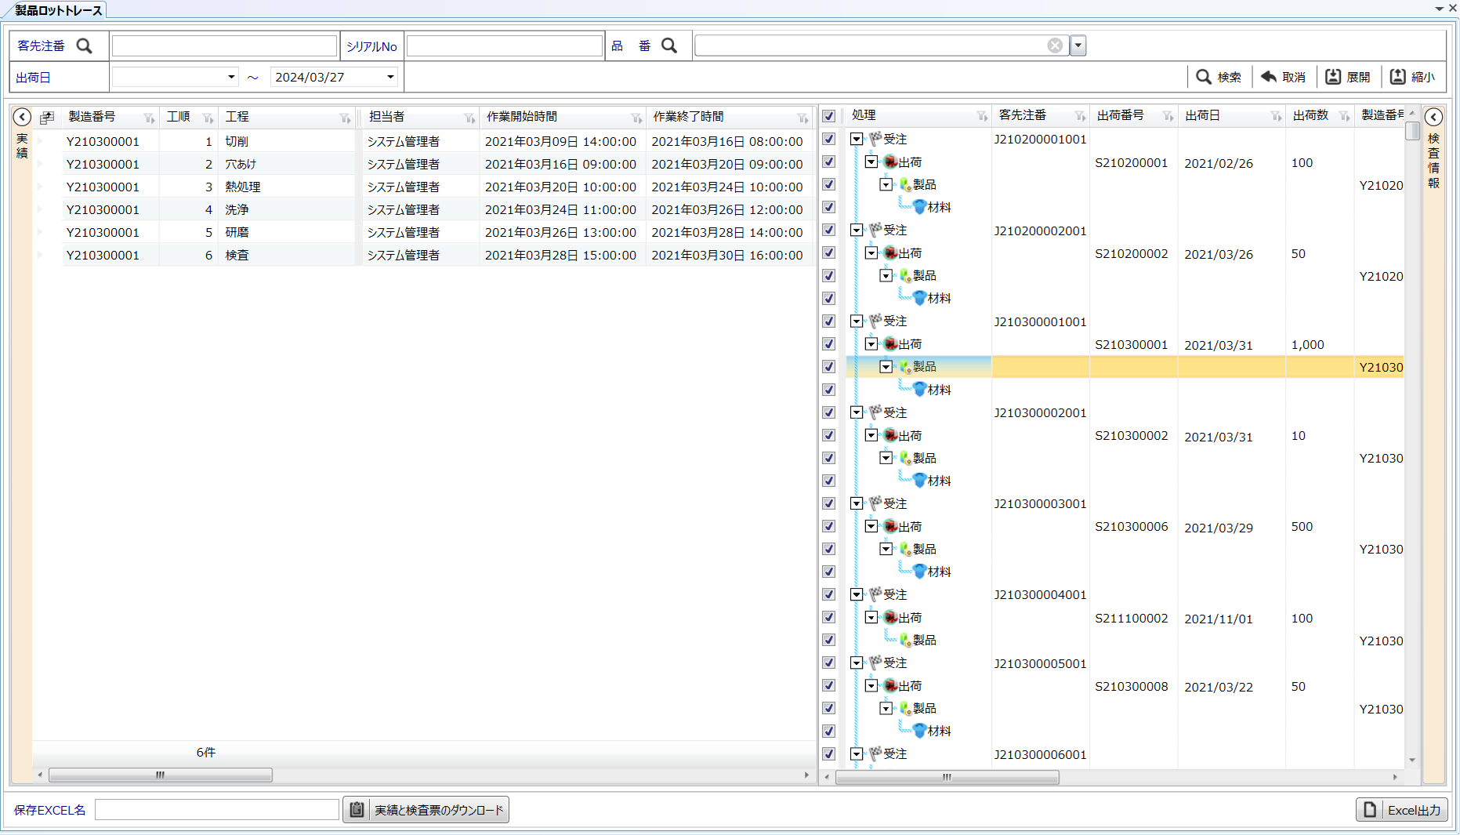
Task: Uncheck the checkbox for order J210200001001
Action: (x=828, y=139)
